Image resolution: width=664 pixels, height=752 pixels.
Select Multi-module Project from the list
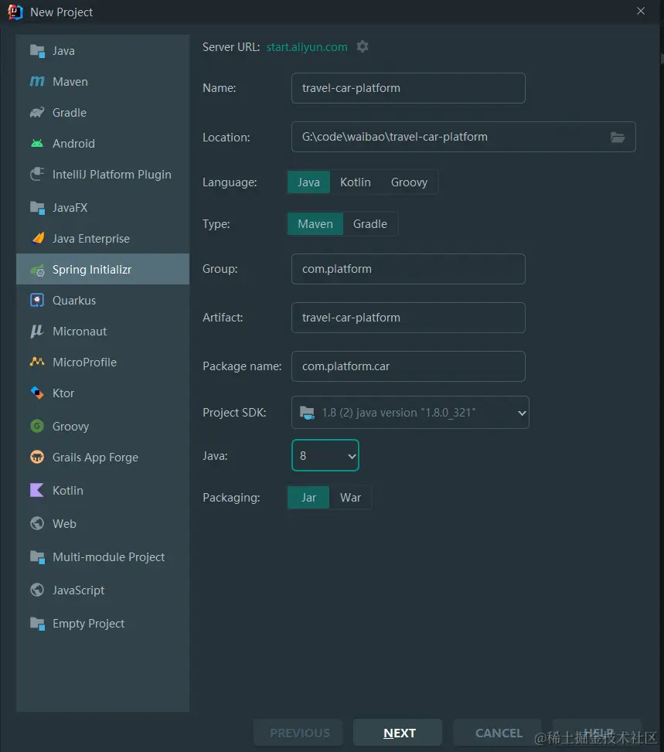coord(108,557)
